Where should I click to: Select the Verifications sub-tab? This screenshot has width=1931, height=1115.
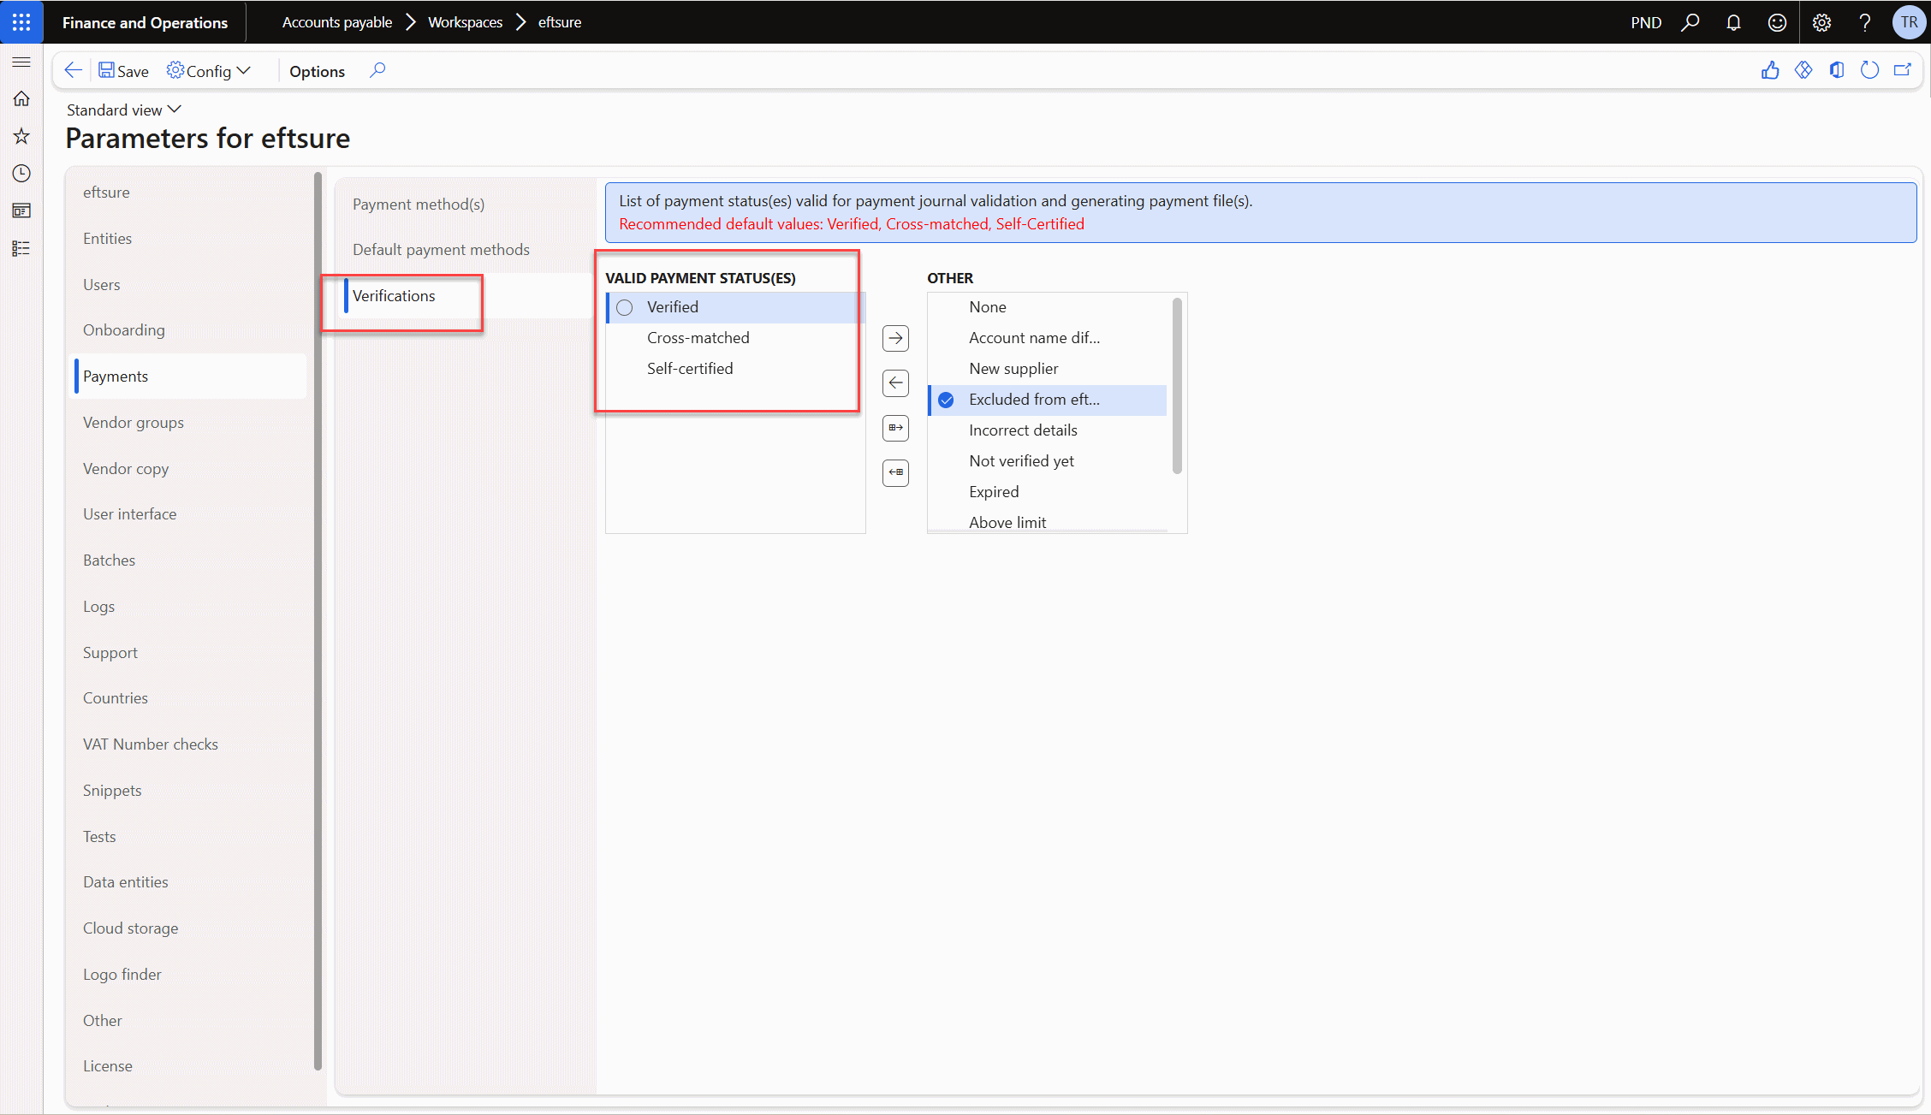[467, 296]
